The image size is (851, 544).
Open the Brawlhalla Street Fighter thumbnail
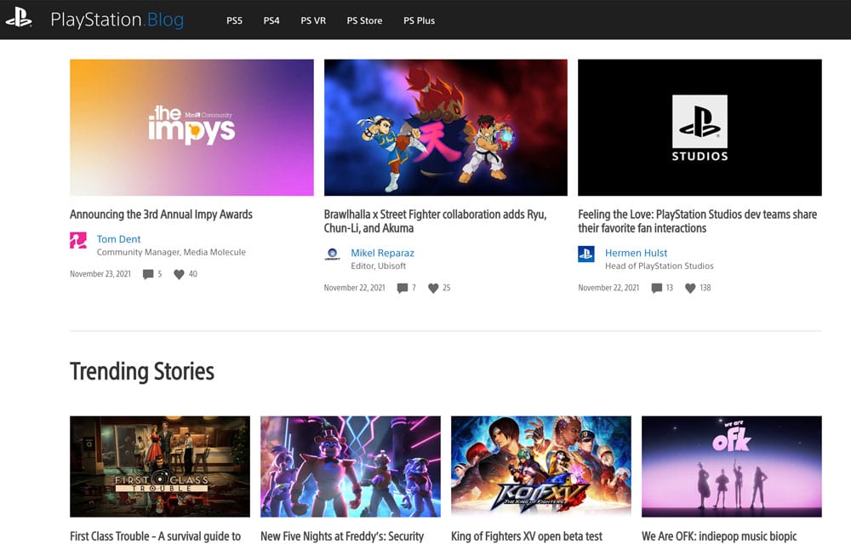point(446,128)
